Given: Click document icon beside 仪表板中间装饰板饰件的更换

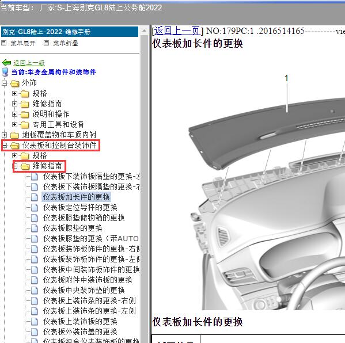Looking at the screenshot, I should coord(35,270).
